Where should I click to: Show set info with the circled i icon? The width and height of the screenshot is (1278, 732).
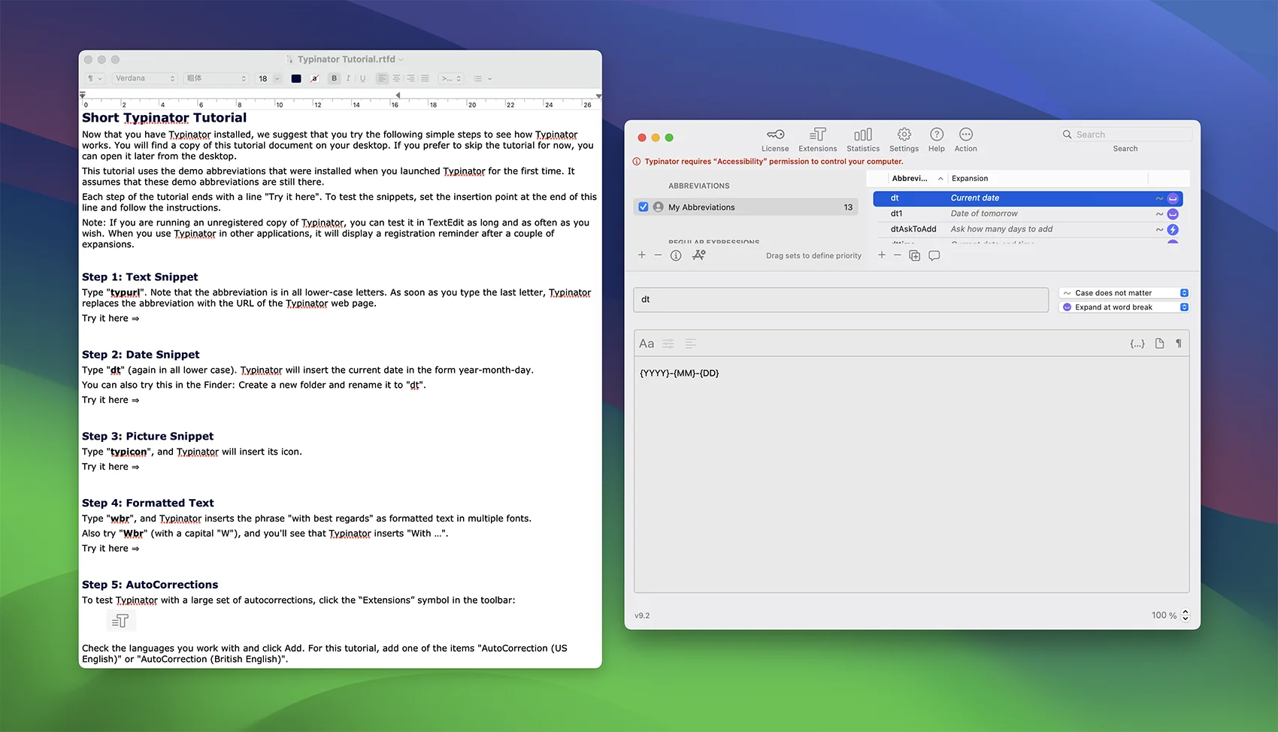[x=676, y=256]
